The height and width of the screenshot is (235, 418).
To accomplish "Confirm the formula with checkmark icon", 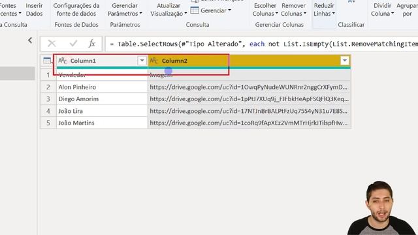I will point(73,44).
